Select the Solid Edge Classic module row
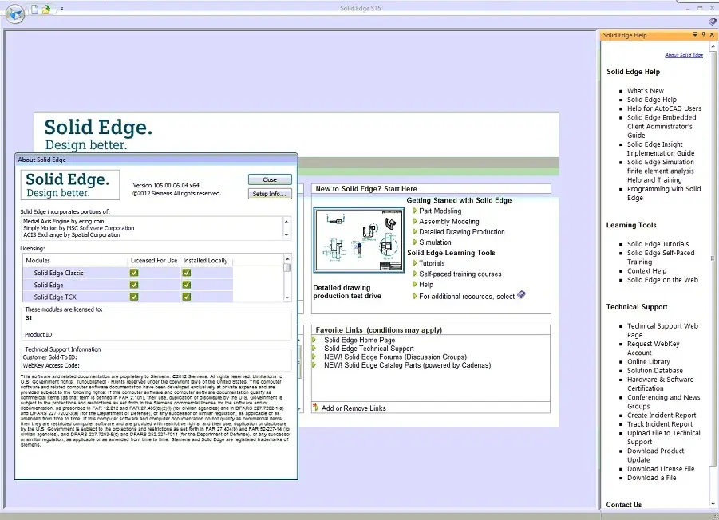Screen dimensions: 719x520 coord(128,273)
